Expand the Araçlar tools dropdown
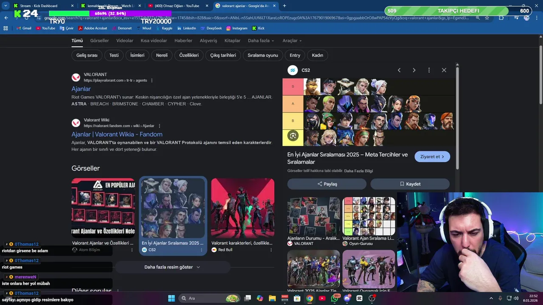The height and width of the screenshot is (305, 543). 292,41
